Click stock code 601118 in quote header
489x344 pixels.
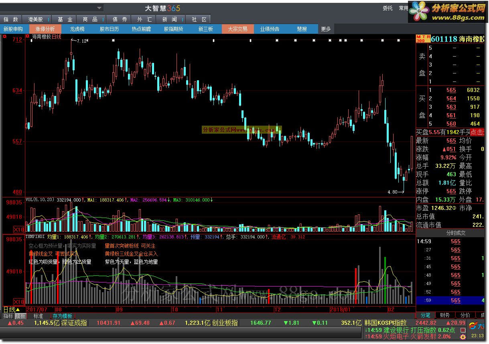click(x=444, y=39)
